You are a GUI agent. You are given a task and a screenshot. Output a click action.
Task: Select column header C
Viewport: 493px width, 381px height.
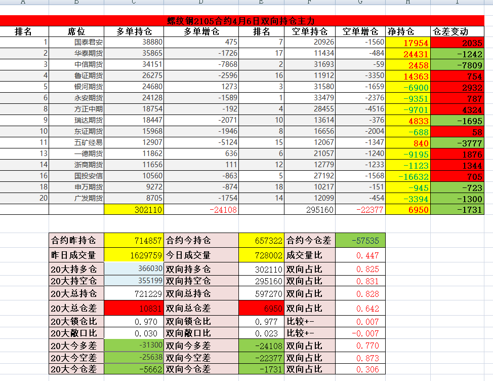[x=134, y=3]
